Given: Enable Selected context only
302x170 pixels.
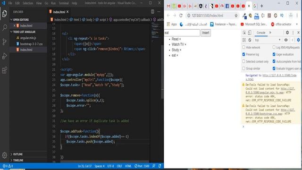Looking at the screenshot, I should point(243,61).
